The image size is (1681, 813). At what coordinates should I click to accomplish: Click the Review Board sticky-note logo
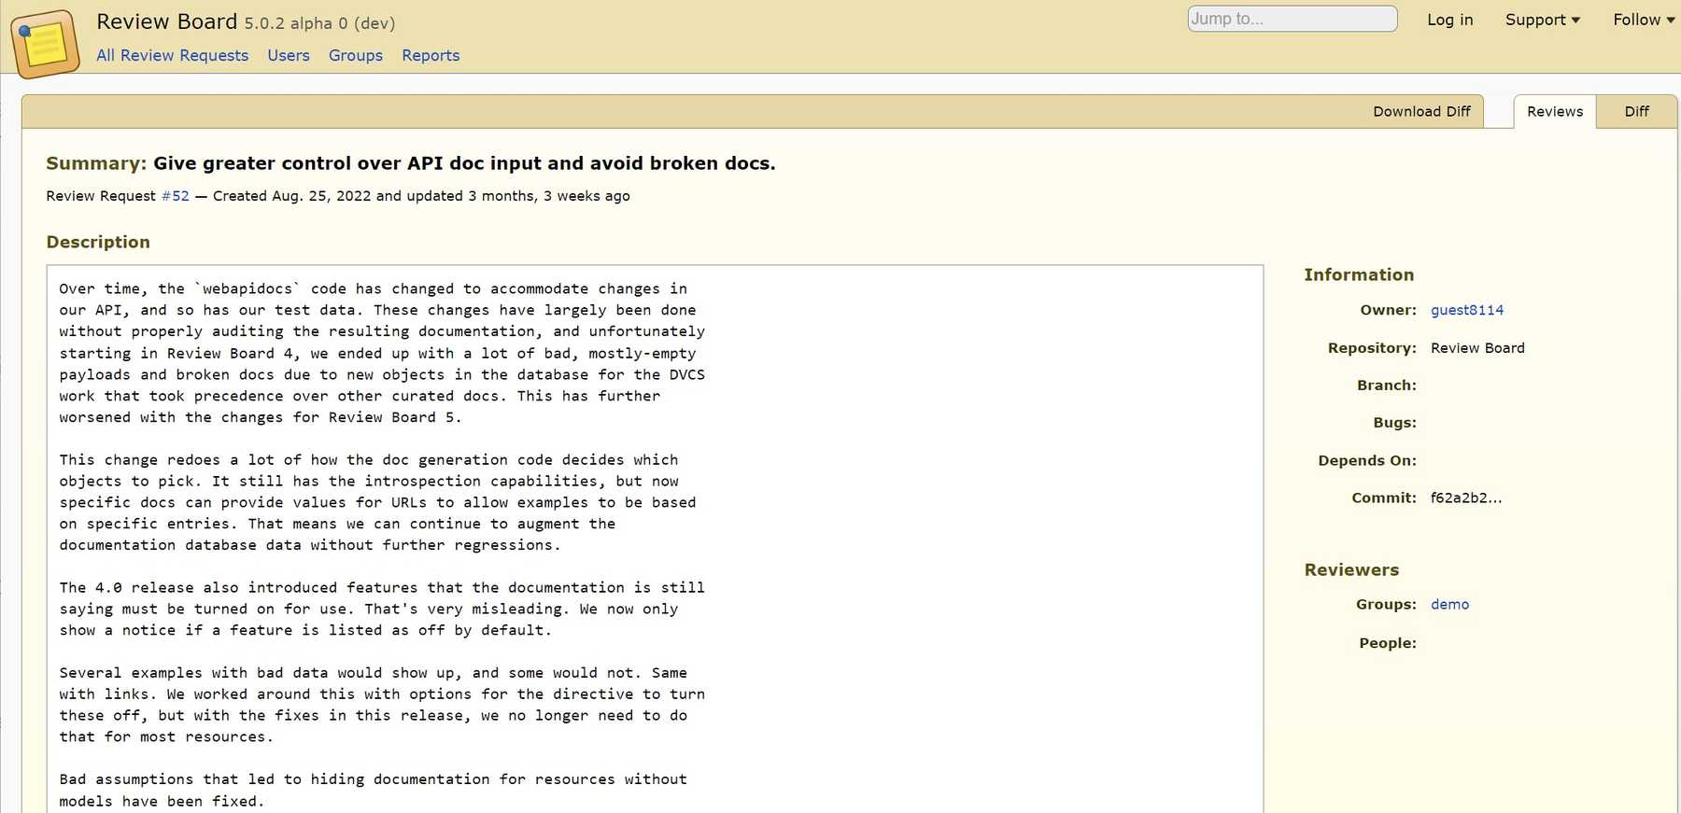[x=44, y=43]
